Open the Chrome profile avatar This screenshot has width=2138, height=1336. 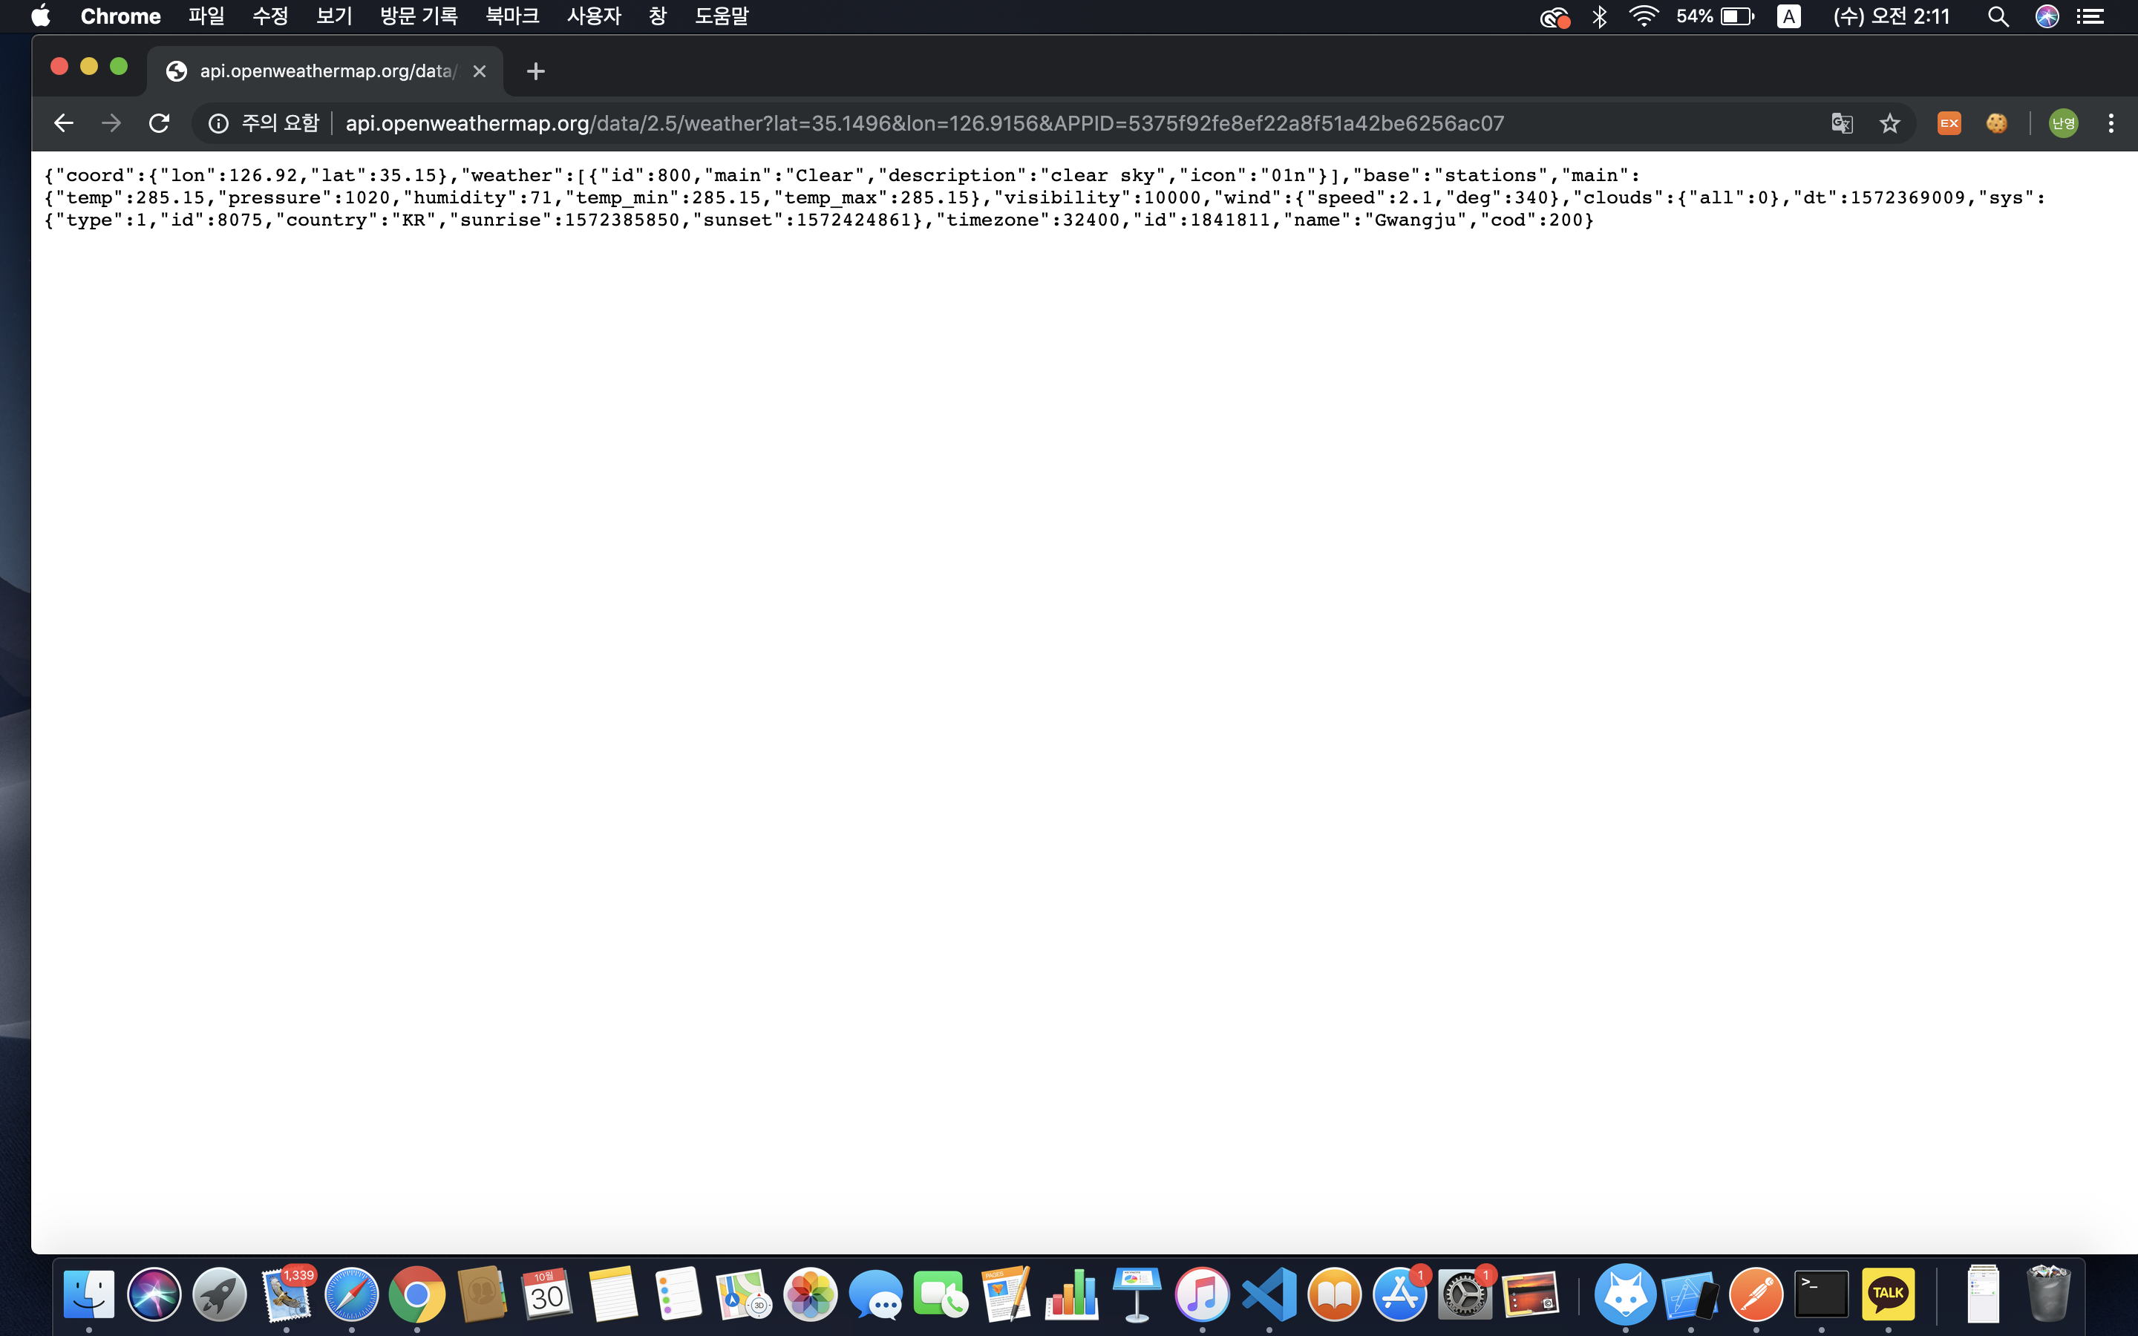[x=2063, y=122]
